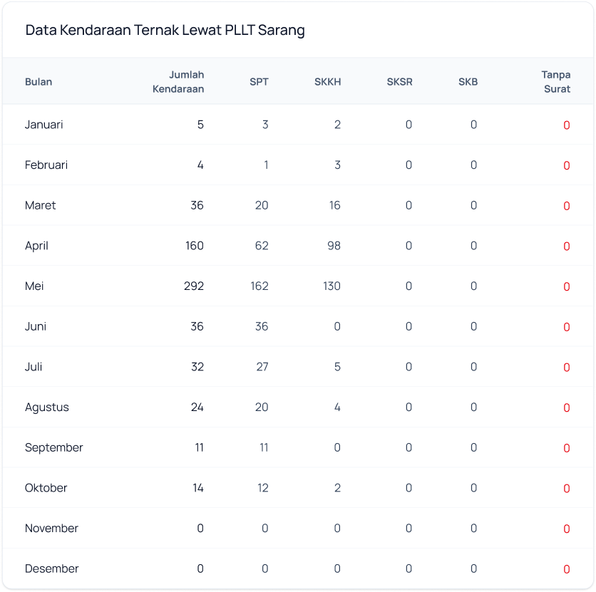
Task: Select the Desember row label
Action: [52, 568]
